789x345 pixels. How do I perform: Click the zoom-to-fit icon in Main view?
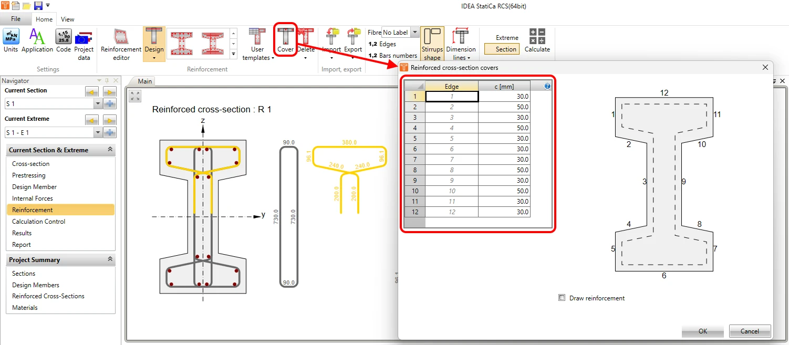135,96
